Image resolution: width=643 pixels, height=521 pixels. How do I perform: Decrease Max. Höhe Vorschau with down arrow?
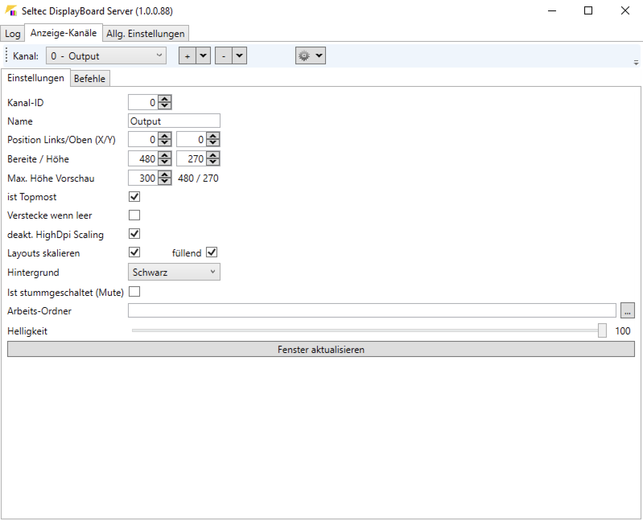(x=165, y=181)
